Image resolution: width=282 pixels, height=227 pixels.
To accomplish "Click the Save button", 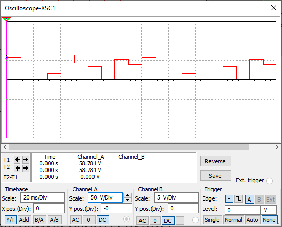I will pyautogui.click(x=216, y=176).
